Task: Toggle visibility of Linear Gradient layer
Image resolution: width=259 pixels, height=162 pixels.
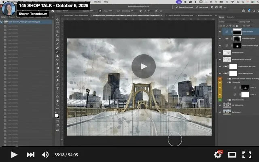Action: point(220,32)
